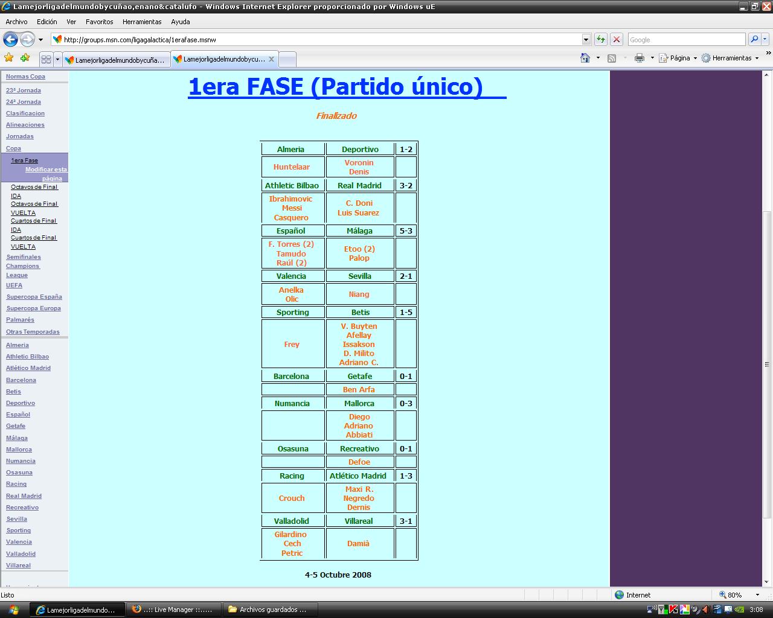Open the Home button dropdown arrow
The height and width of the screenshot is (618, 773).
598,58
